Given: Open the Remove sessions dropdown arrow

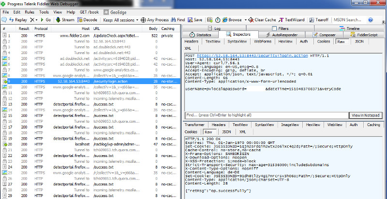Looking at the screenshot, I should pyautogui.click(x=37, y=20).
